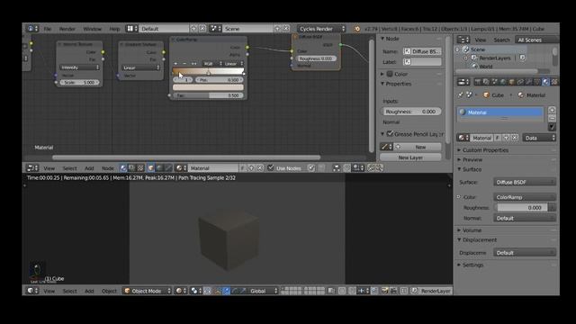Click the Blender logo beside Cycles Render
Image resolution: width=576 pixels, height=324 pixels.
click(356, 29)
